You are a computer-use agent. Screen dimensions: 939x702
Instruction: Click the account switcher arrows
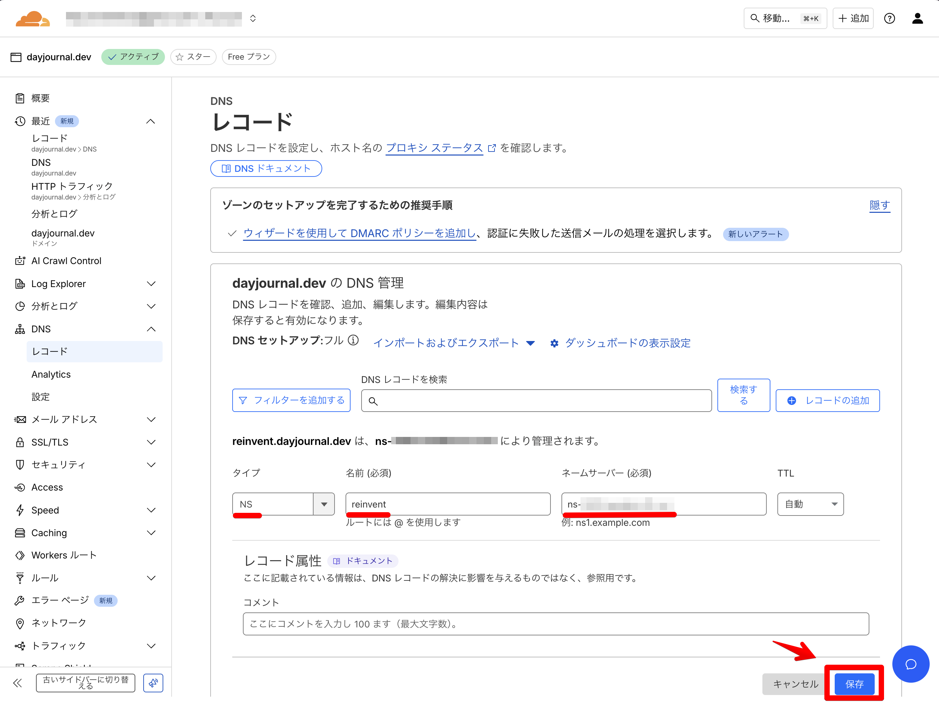pyautogui.click(x=253, y=19)
